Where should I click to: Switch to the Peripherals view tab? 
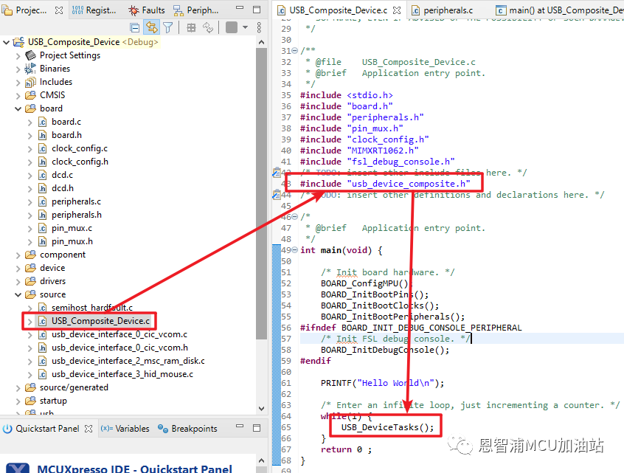click(x=195, y=10)
